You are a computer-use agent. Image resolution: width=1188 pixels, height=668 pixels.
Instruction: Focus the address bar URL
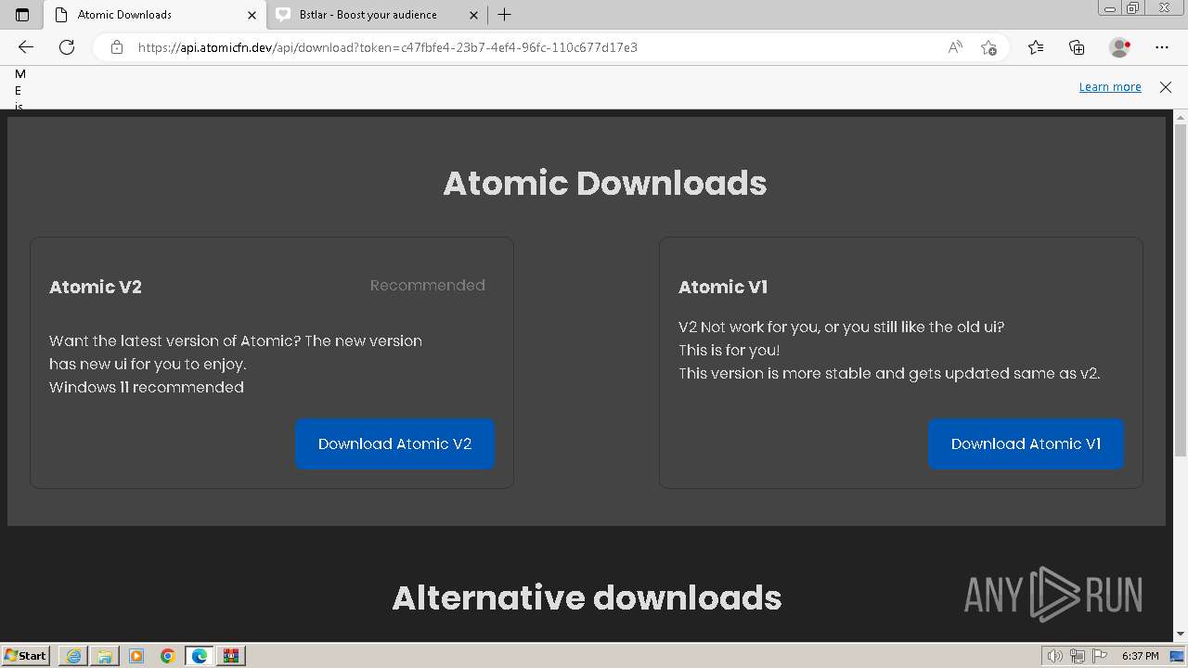pyautogui.click(x=388, y=47)
